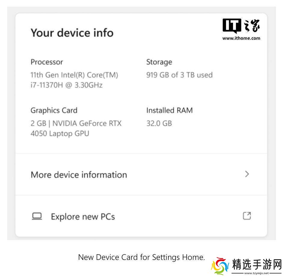Viewport: 285px width, 277px height.
Task: Select the Your device info heading
Action: click(x=72, y=33)
